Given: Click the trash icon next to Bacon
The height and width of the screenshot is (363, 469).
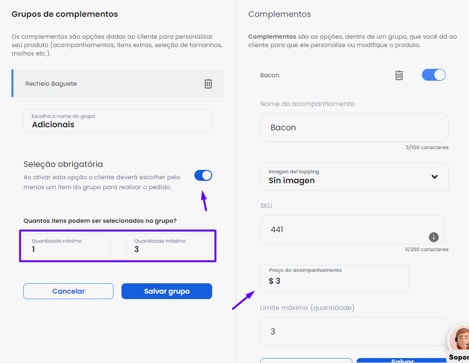Looking at the screenshot, I should point(399,75).
